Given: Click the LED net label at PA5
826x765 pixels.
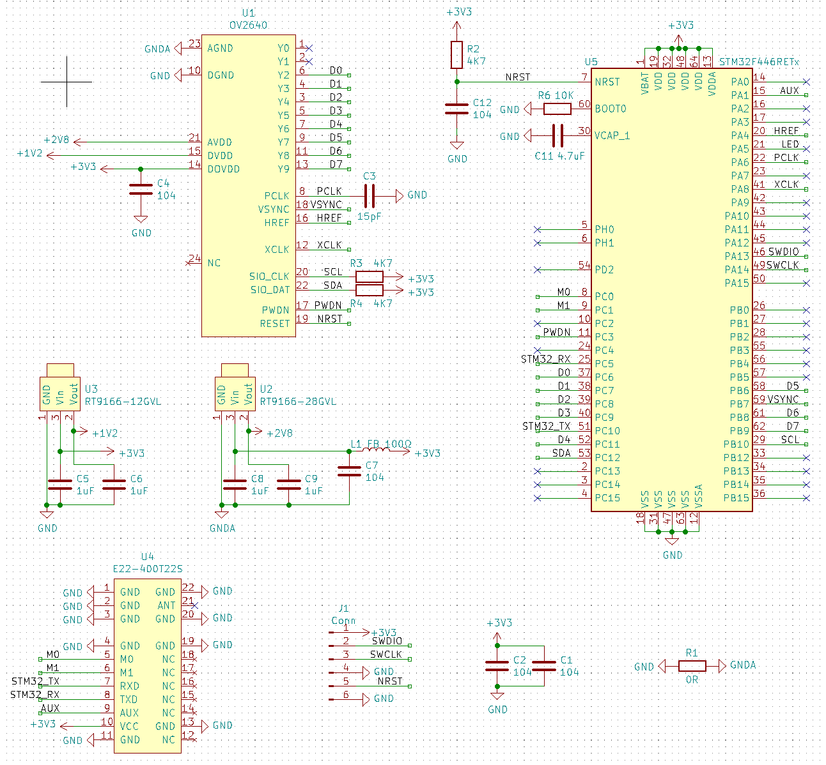Looking at the screenshot, I should coord(790,144).
